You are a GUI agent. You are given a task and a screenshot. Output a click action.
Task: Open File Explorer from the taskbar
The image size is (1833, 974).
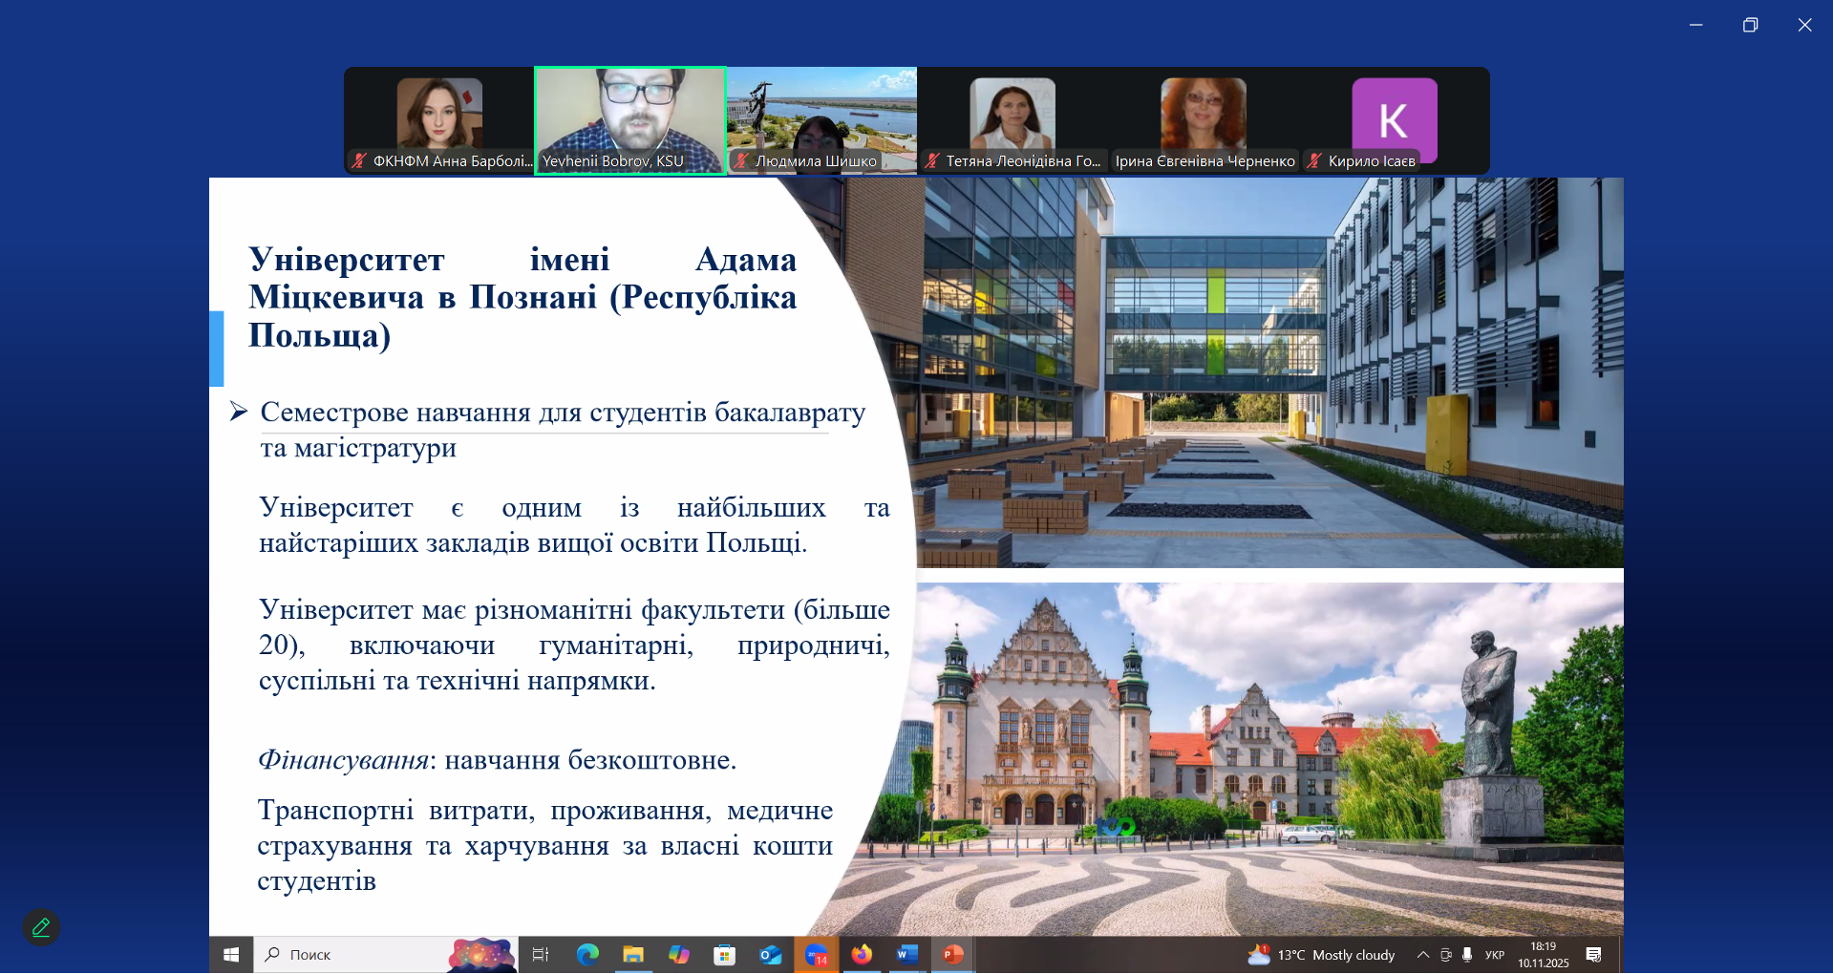point(633,954)
